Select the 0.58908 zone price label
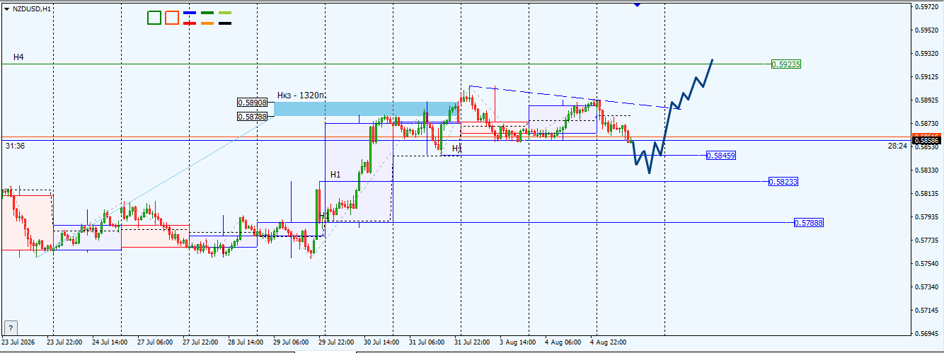The height and width of the screenshot is (353, 944). 252,103
